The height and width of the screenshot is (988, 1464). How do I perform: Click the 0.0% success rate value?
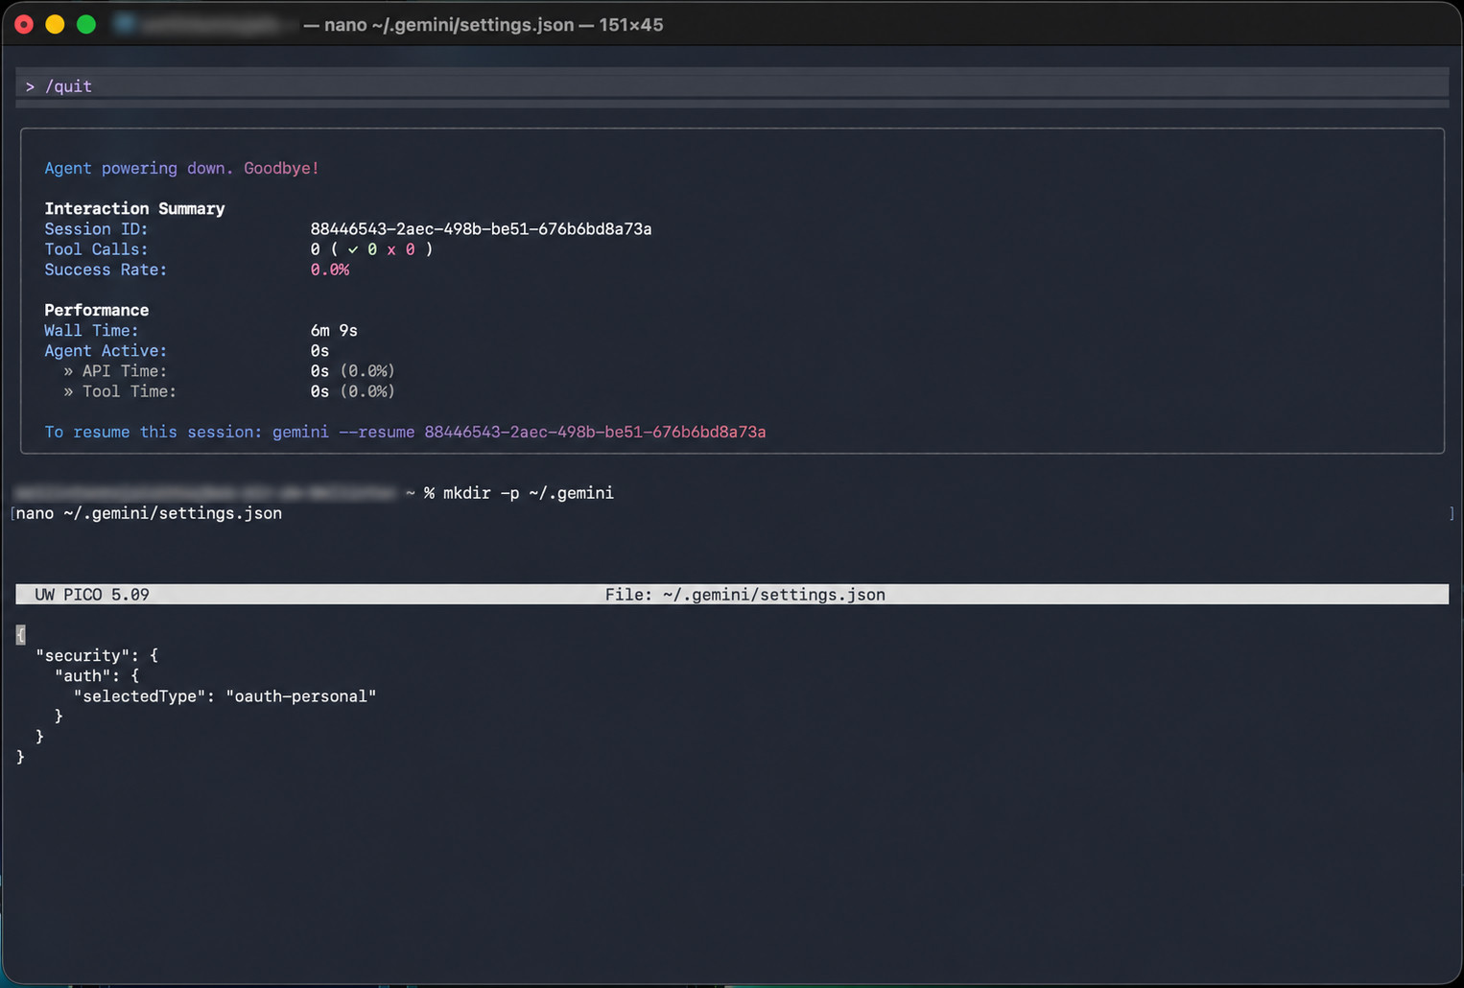[x=329, y=270]
